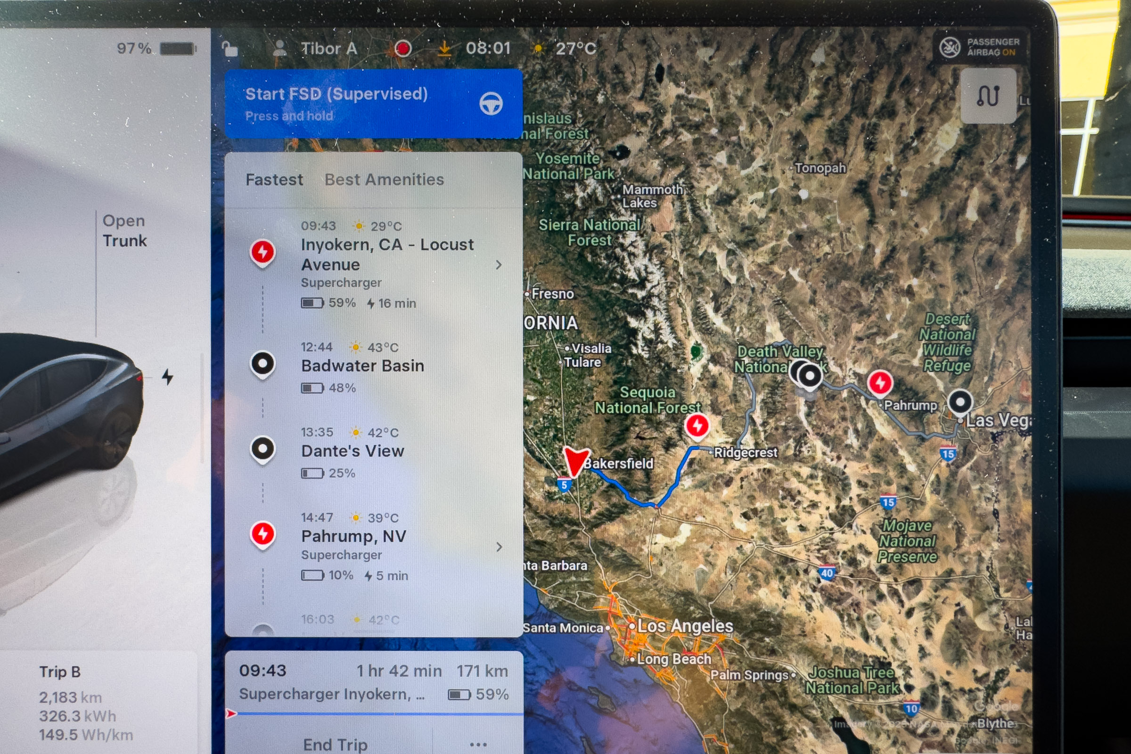This screenshot has width=1131, height=754.
Task: Tap the steering wheel FSD icon
Action: 491,103
